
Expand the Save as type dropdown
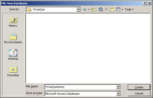[x=118, y=94]
